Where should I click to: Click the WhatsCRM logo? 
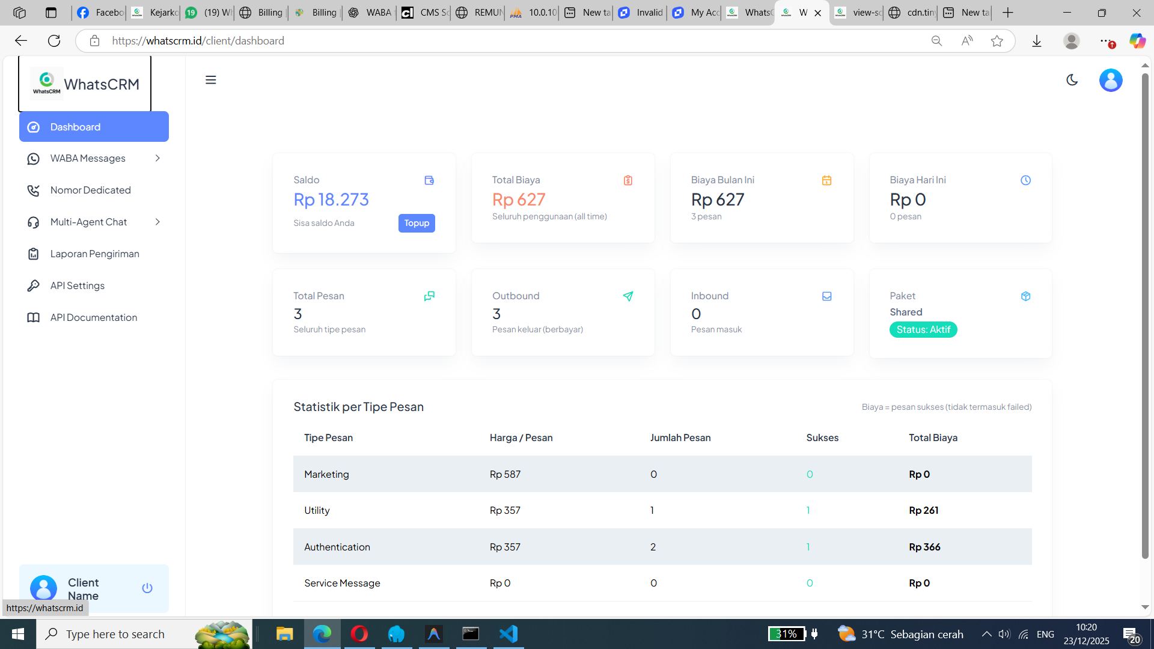coord(85,84)
